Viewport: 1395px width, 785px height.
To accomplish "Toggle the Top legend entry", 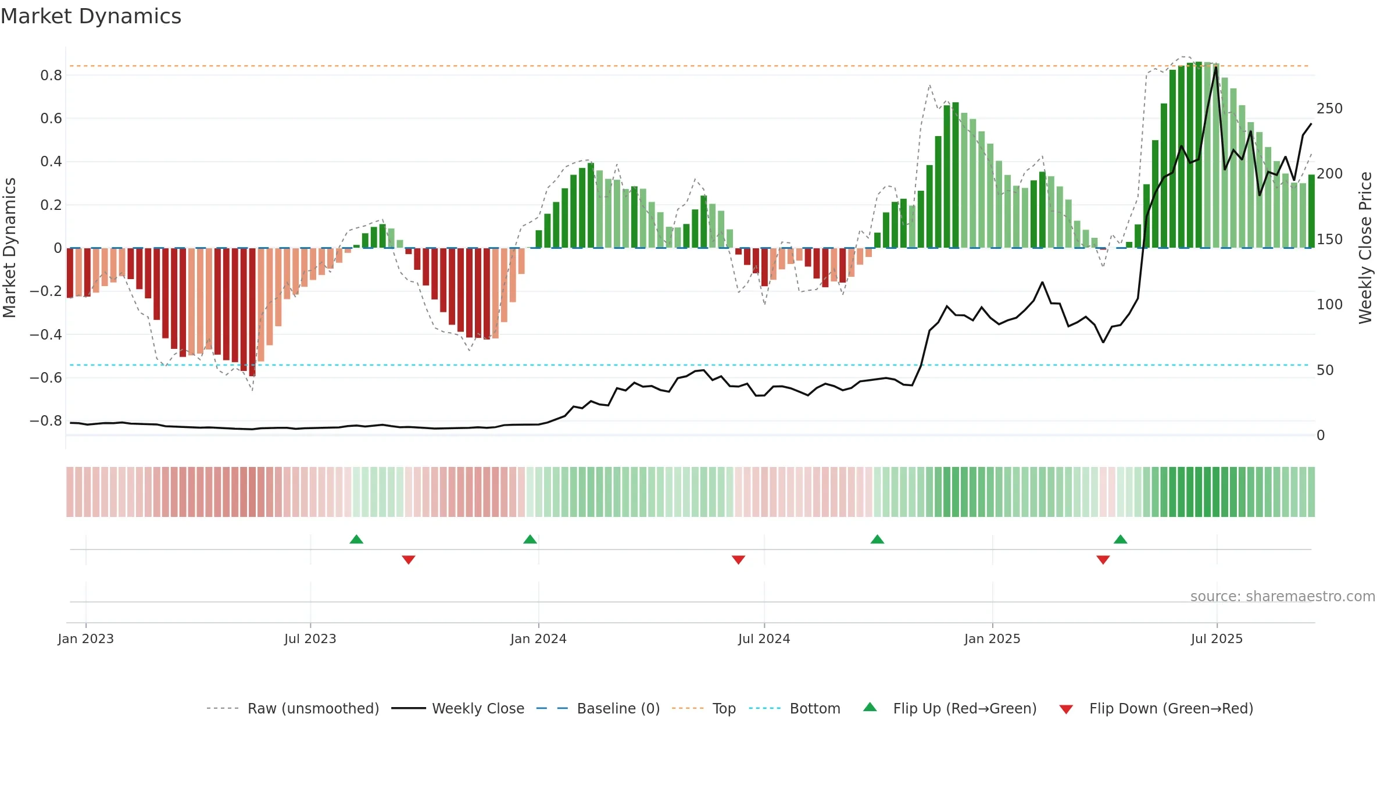I will tap(703, 708).
